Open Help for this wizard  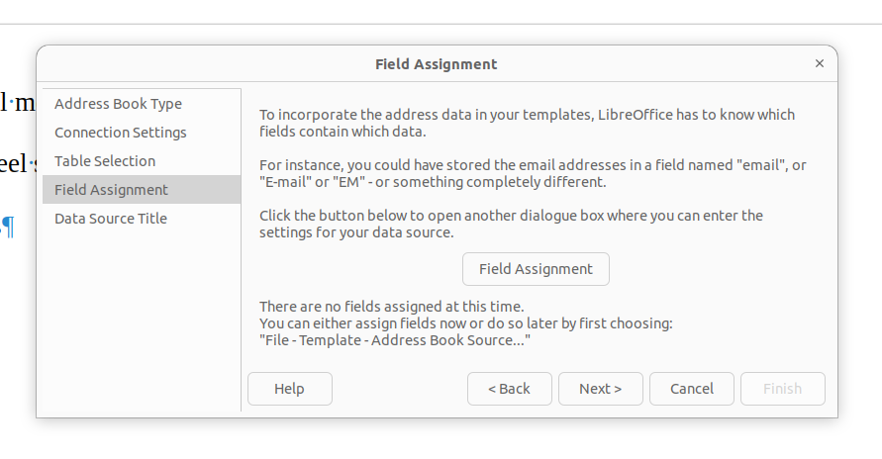289,389
